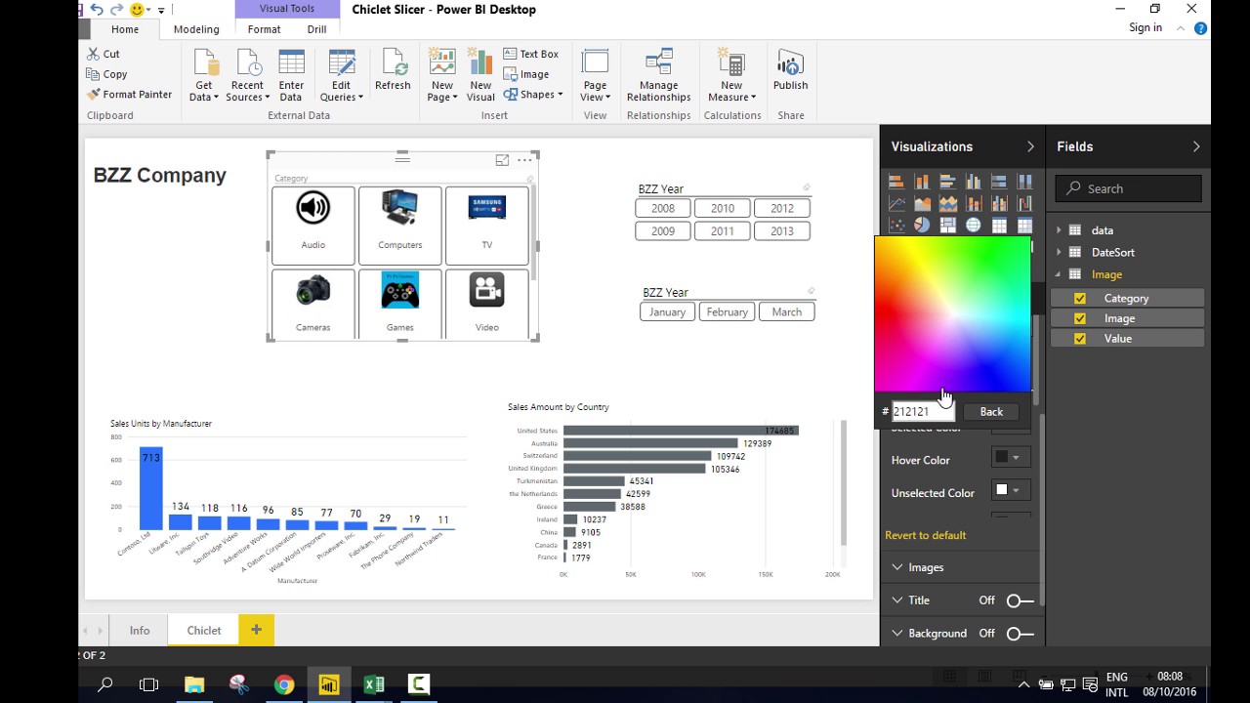This screenshot has width=1250, height=703.
Task: Insert an Image from the ribbon
Action: [526, 74]
